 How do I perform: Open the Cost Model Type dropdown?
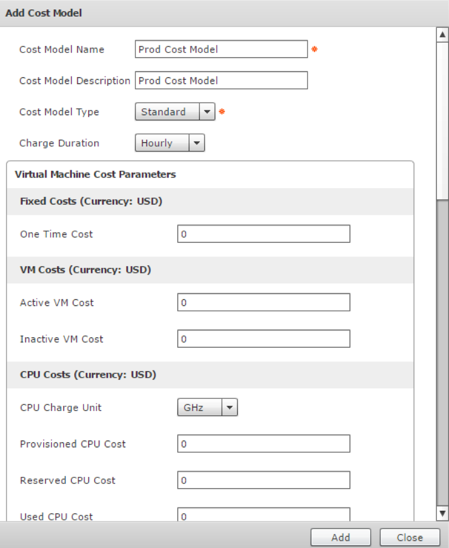174,112
